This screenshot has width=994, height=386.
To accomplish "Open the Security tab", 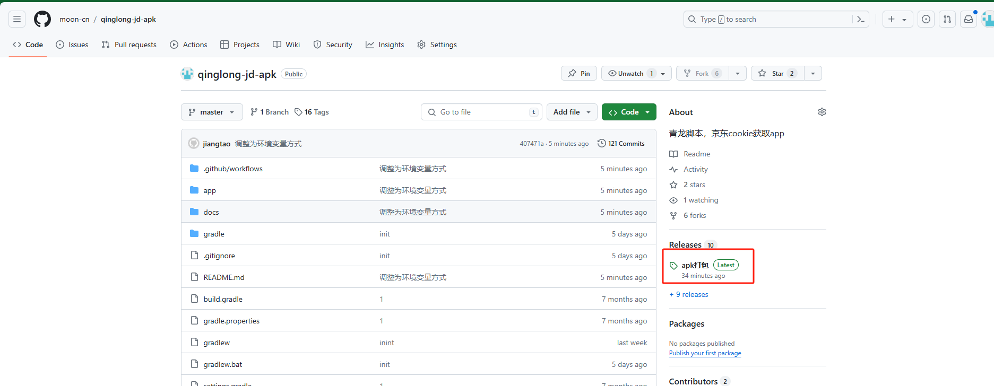I will [x=333, y=45].
